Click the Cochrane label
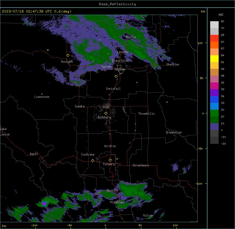235x229 pixels. point(88,154)
